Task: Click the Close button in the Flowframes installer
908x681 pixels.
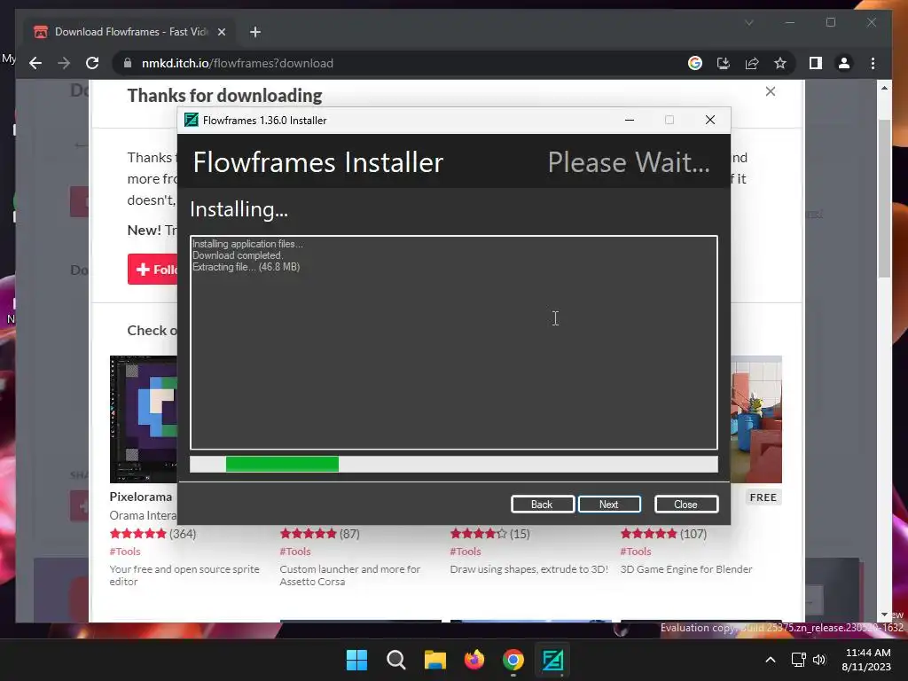Action: [685, 505]
